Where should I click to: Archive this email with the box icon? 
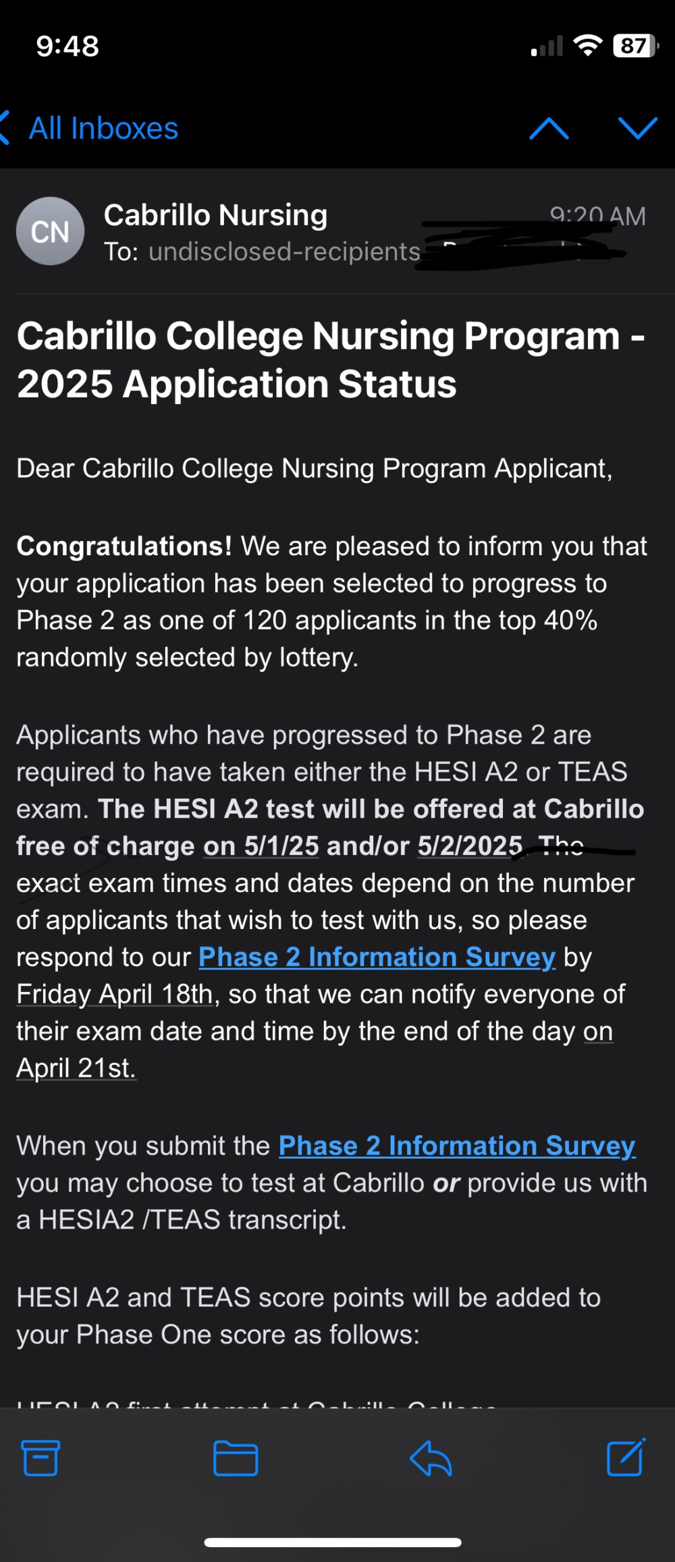pyautogui.click(x=40, y=1458)
